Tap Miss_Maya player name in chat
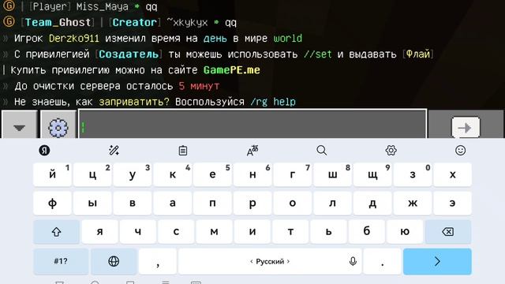 102,7
